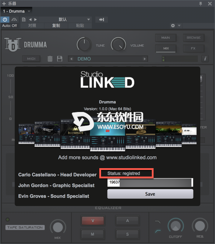Select the low-pass filter shape icon
The width and height of the screenshot is (215, 244).
[158, 222]
